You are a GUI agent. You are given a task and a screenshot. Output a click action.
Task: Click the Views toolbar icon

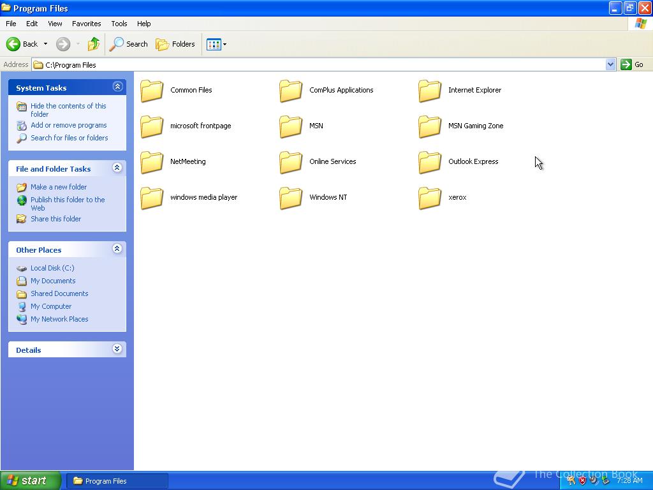214,44
